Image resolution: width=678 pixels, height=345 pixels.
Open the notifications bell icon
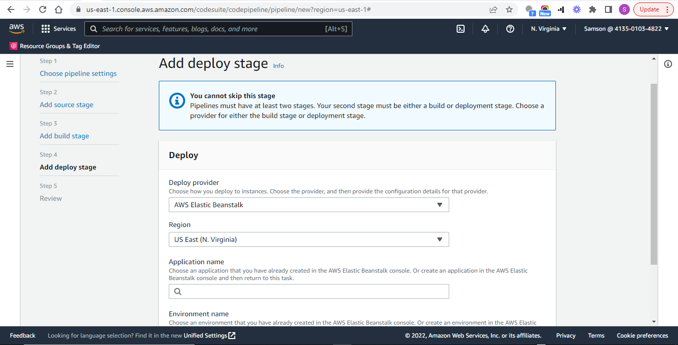click(x=485, y=28)
